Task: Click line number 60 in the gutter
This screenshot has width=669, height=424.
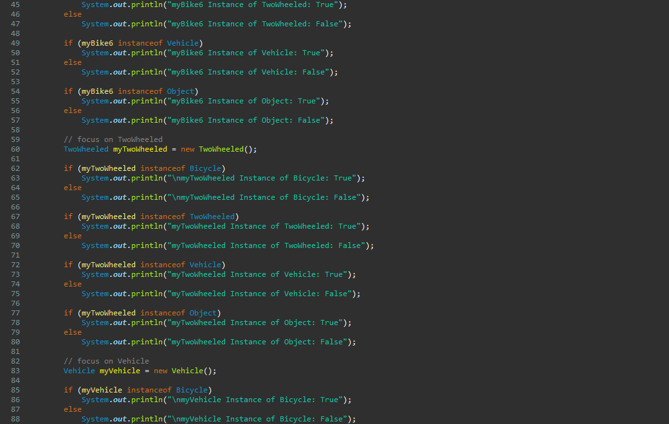Action: 15,148
